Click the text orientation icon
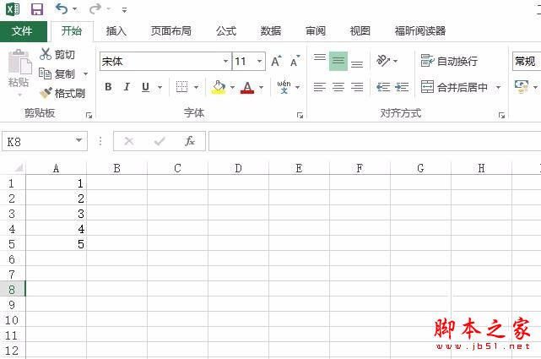541x359 pixels. coord(383,61)
